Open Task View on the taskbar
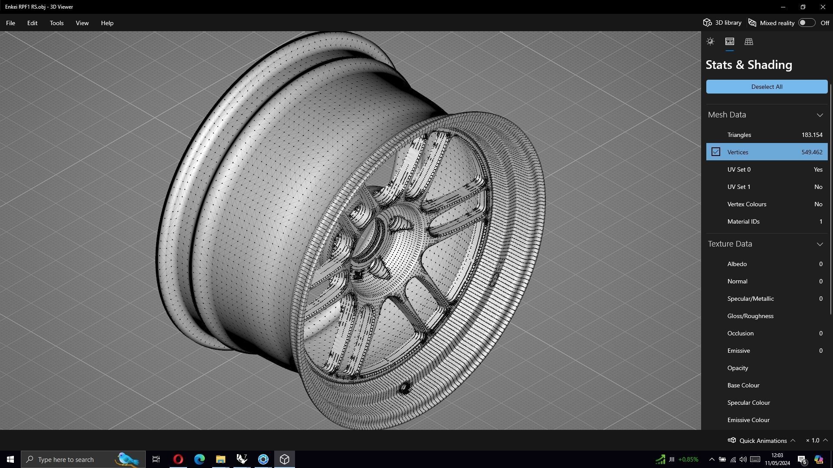Image resolution: width=833 pixels, height=468 pixels. click(156, 459)
